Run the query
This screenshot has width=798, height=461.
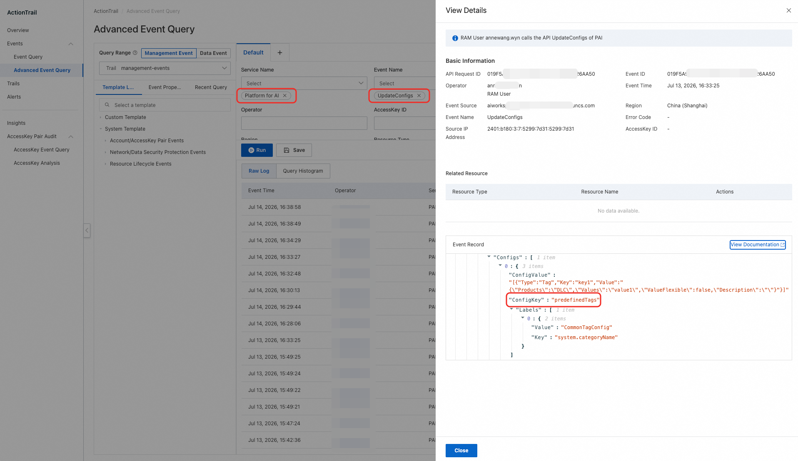pyautogui.click(x=257, y=150)
